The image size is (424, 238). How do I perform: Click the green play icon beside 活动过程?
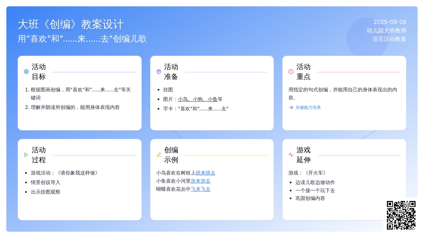26,155
